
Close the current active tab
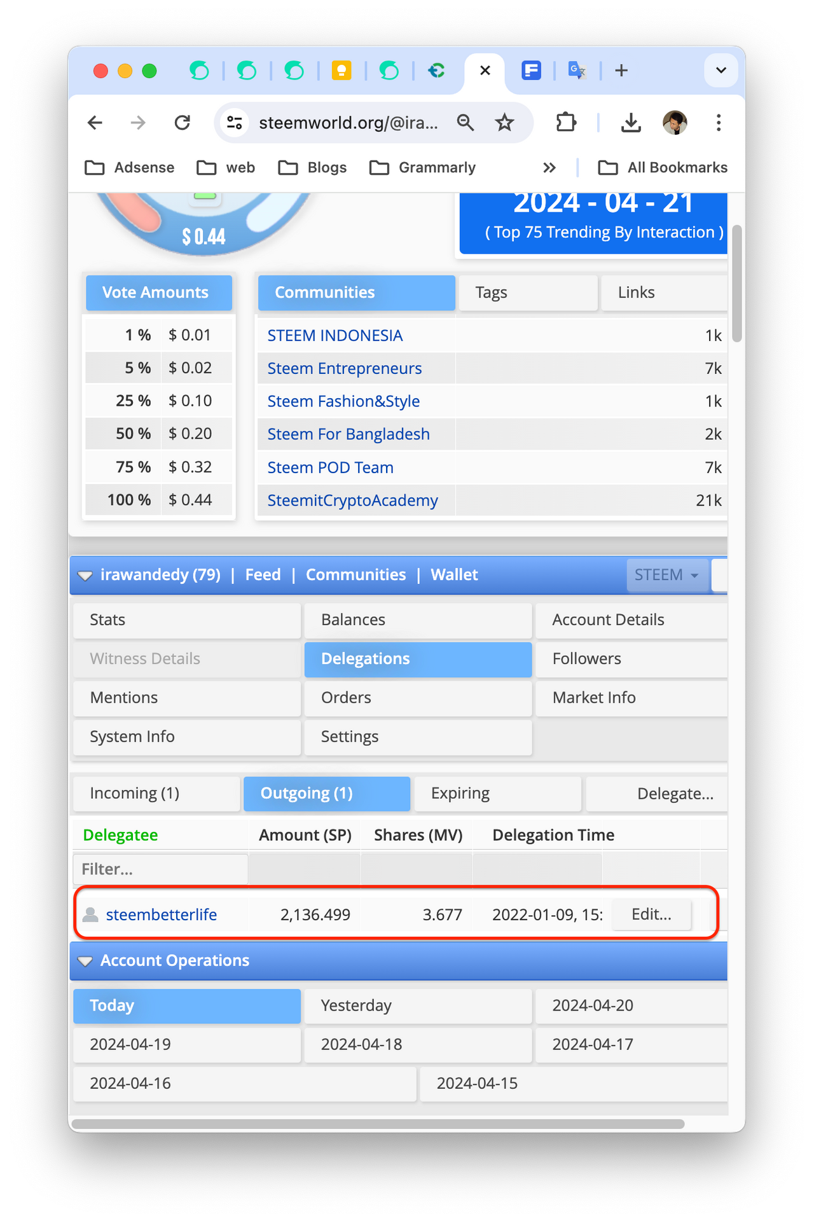(x=485, y=71)
